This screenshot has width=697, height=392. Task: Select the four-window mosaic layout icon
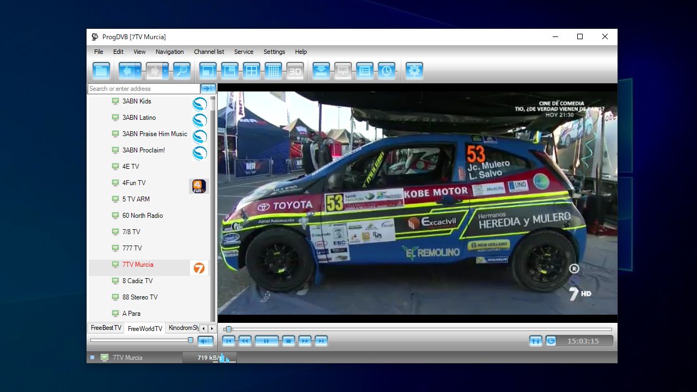tap(252, 71)
